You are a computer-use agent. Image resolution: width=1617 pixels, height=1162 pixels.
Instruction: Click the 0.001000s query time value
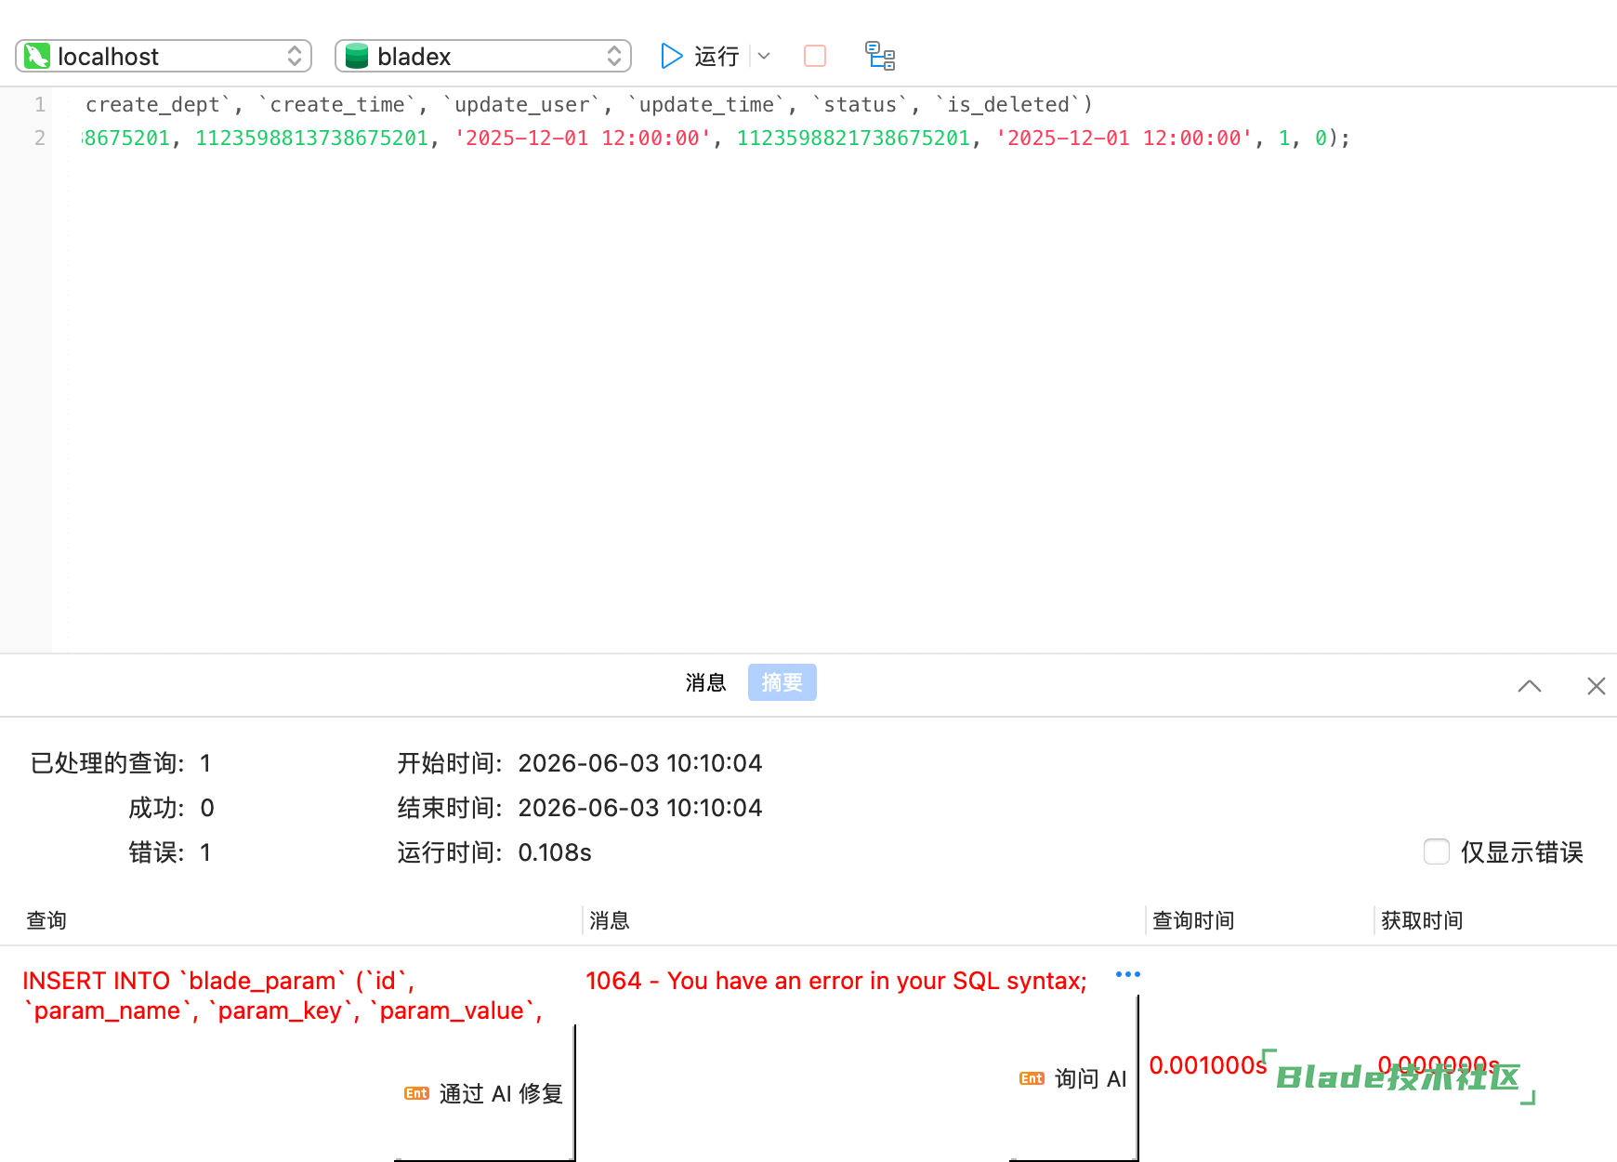[x=1208, y=1065]
